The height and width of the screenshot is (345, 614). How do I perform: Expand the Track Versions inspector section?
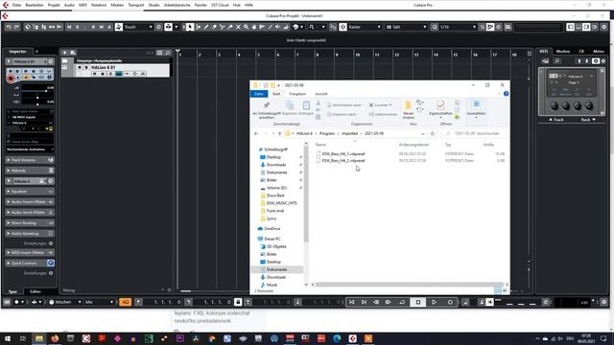click(30, 160)
